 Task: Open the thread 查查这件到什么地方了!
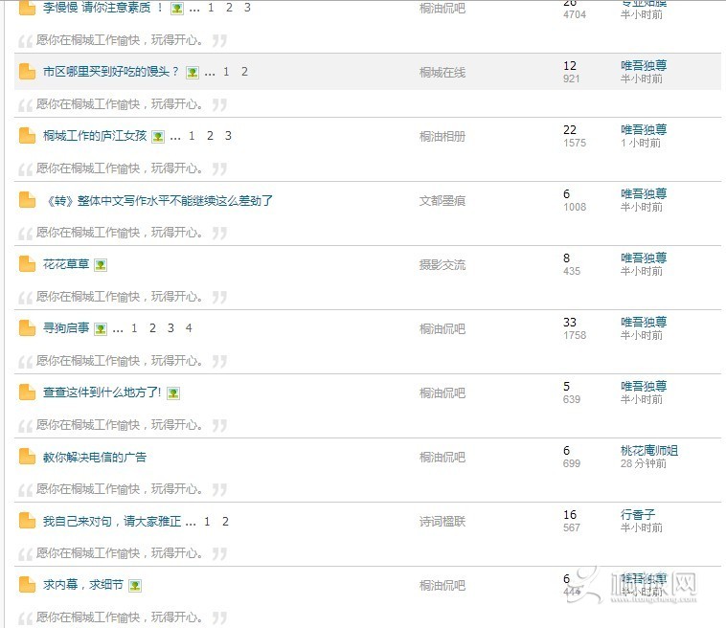[102, 392]
